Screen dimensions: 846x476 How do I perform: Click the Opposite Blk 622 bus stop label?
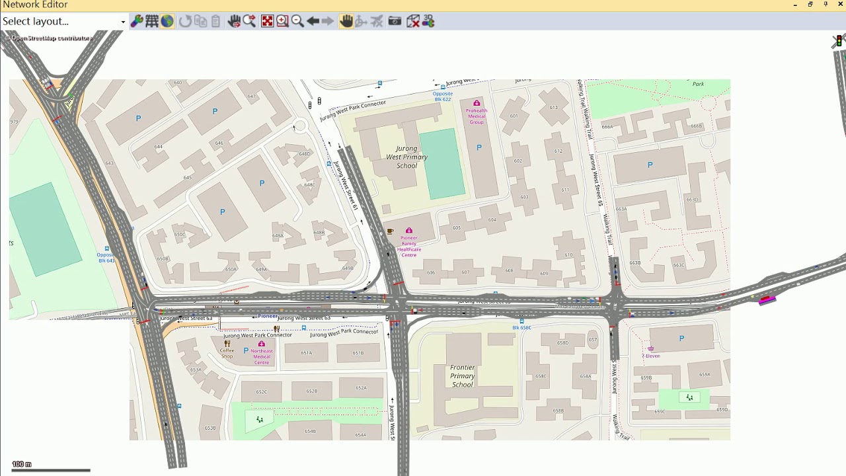click(442, 96)
